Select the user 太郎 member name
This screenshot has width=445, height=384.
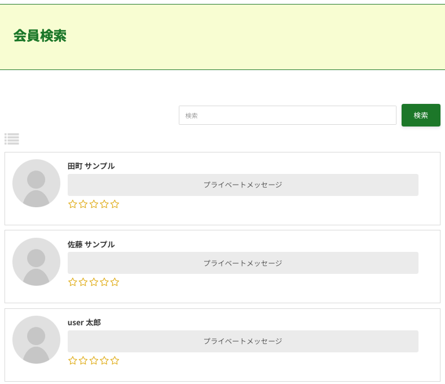(84, 322)
